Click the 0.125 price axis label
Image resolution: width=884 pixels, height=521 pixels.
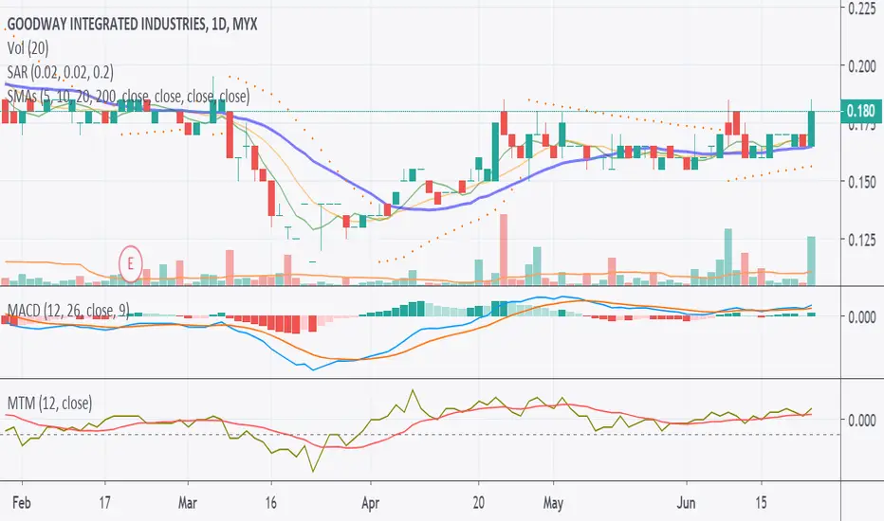(x=862, y=241)
